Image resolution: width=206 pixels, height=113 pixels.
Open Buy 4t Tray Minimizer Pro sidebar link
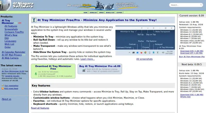[192, 57]
